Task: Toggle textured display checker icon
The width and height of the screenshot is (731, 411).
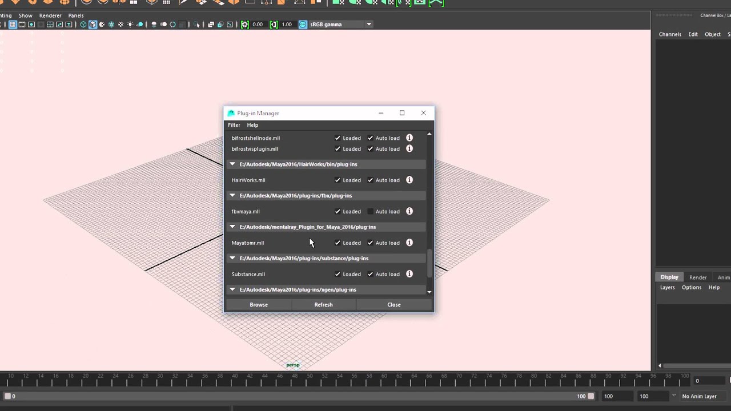Action: click(121, 25)
